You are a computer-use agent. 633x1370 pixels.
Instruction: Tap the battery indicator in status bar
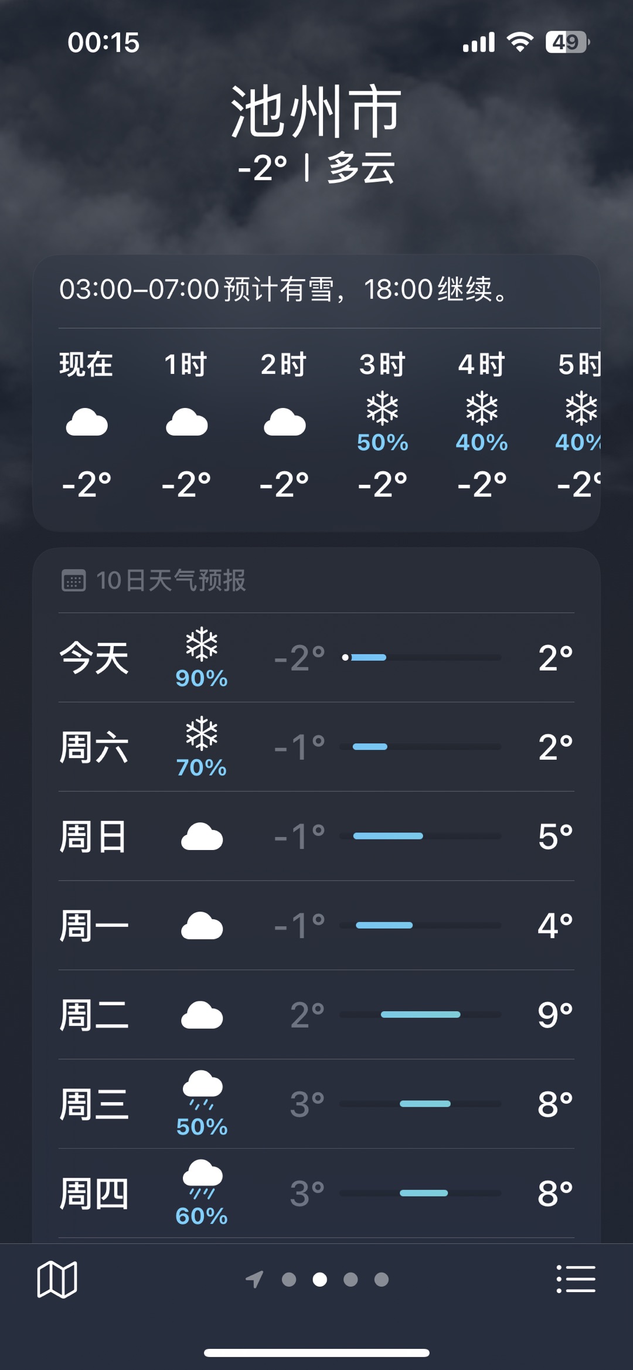(567, 42)
